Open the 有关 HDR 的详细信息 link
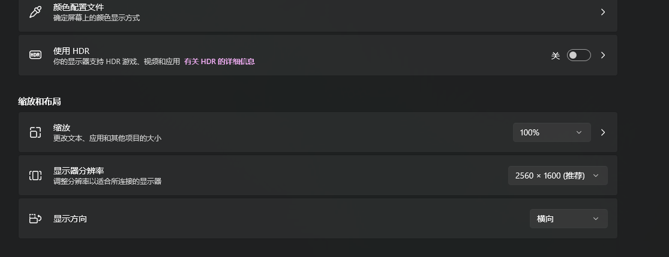The width and height of the screenshot is (669, 257). tap(220, 61)
